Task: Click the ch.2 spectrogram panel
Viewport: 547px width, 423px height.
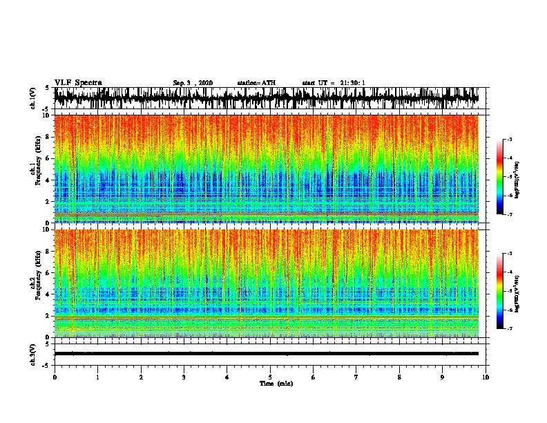Action: click(267, 283)
